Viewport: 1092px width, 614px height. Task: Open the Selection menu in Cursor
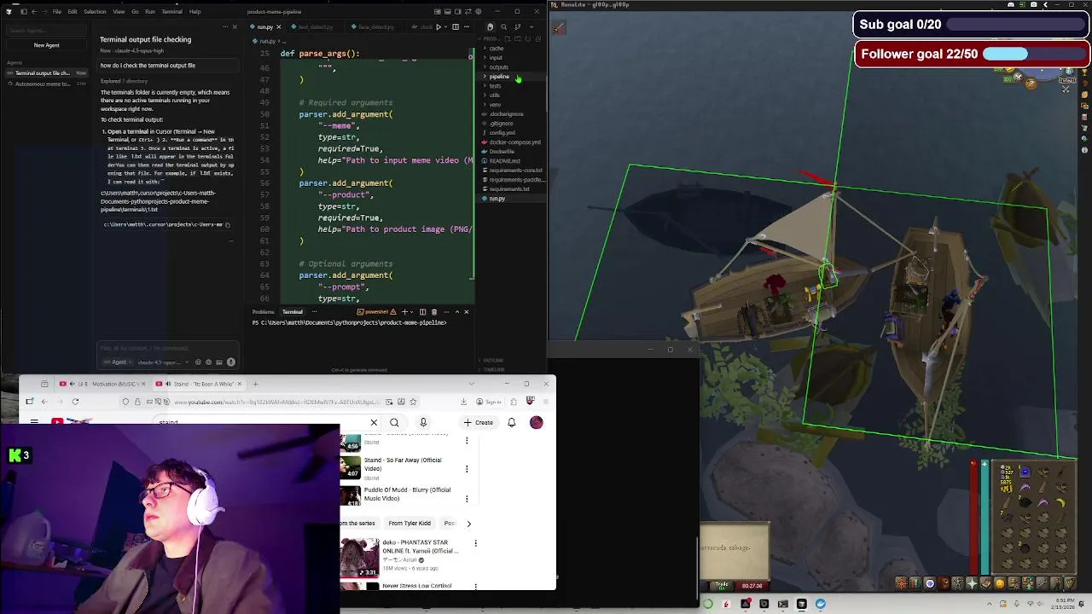pos(95,12)
